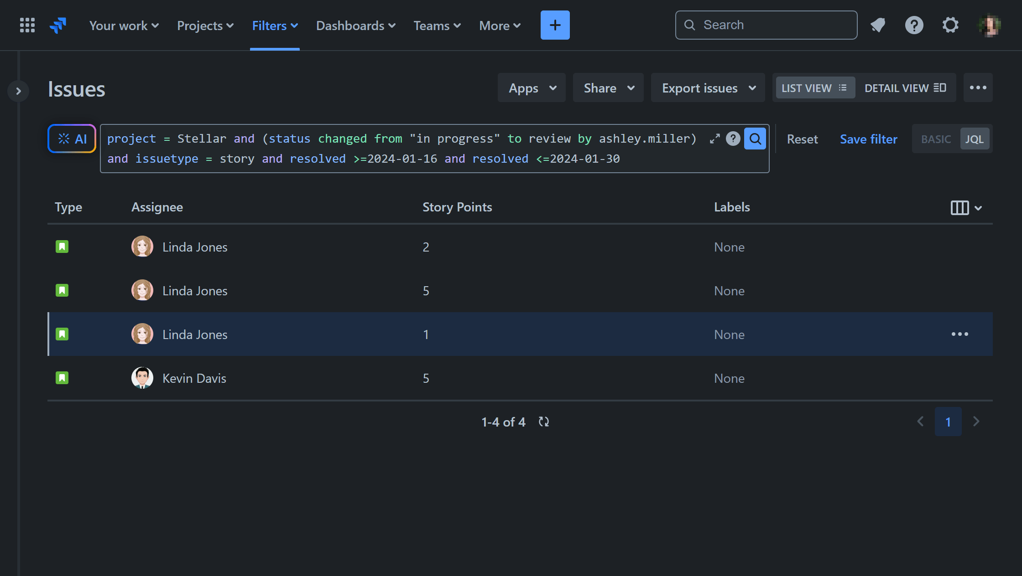1022x576 pixels.
Task: Activate the AI query assistant
Action: pyautogui.click(x=71, y=139)
